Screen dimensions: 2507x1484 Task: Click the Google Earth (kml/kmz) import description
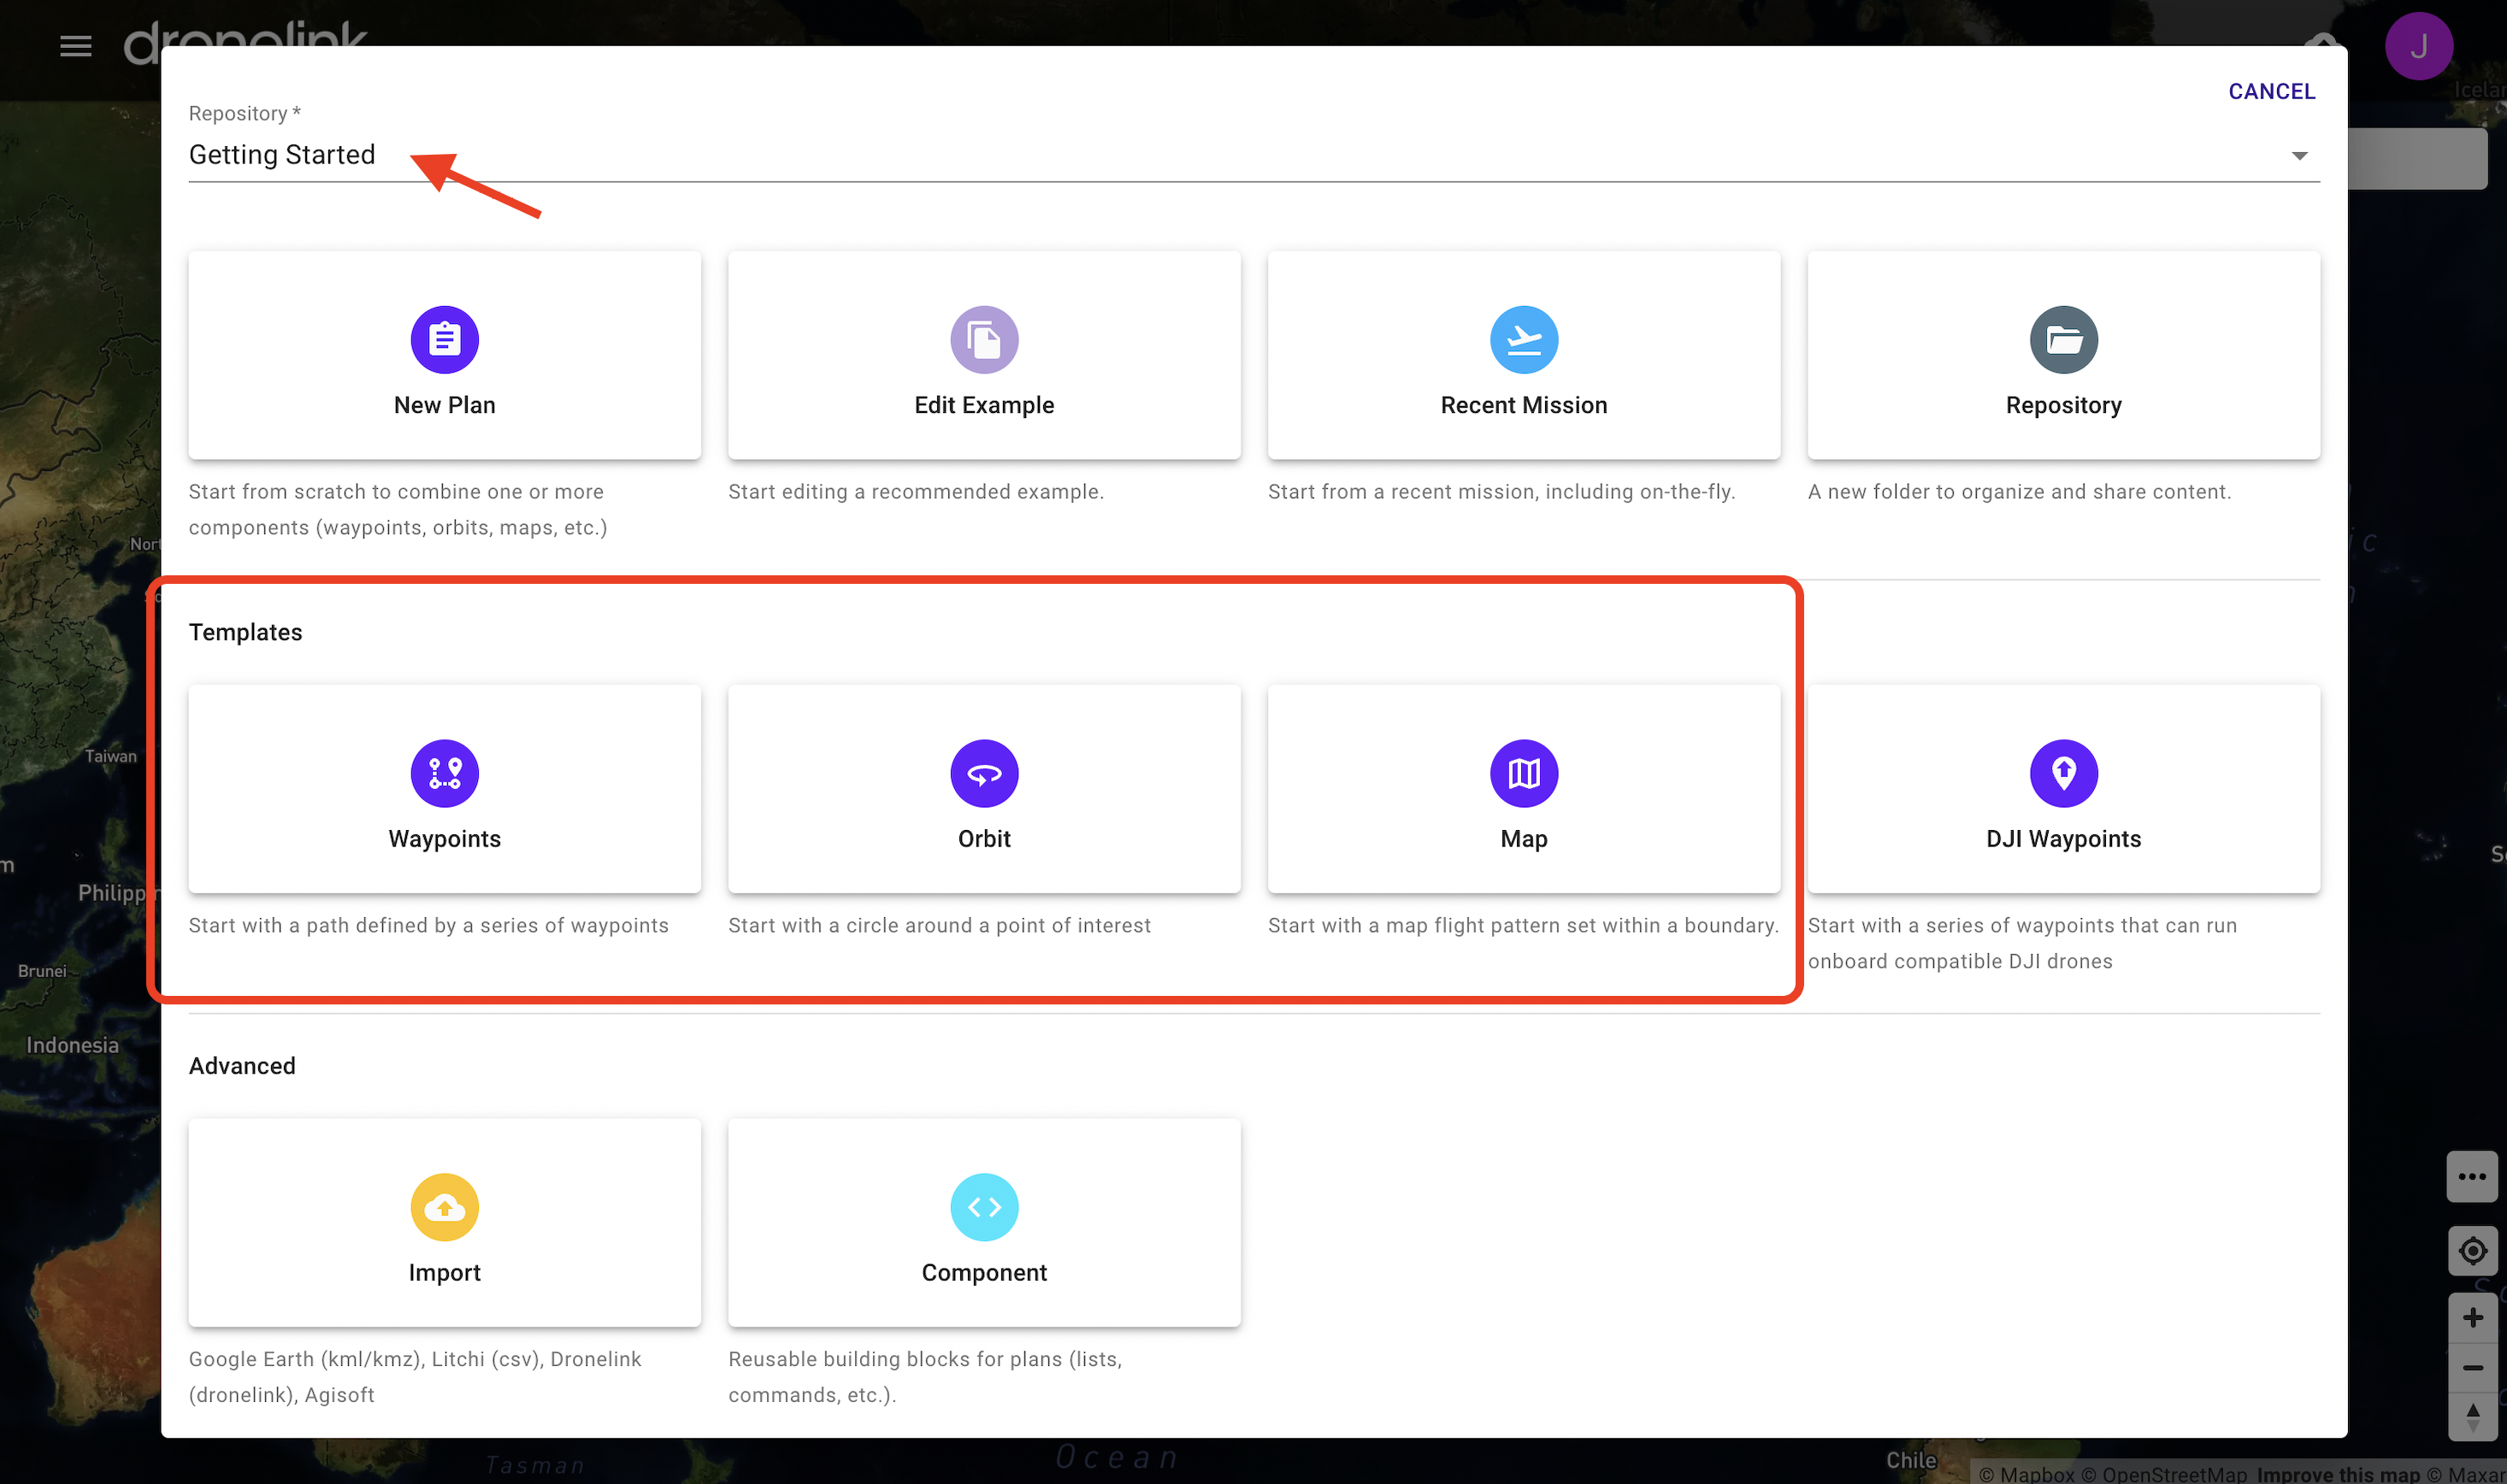(x=415, y=1377)
